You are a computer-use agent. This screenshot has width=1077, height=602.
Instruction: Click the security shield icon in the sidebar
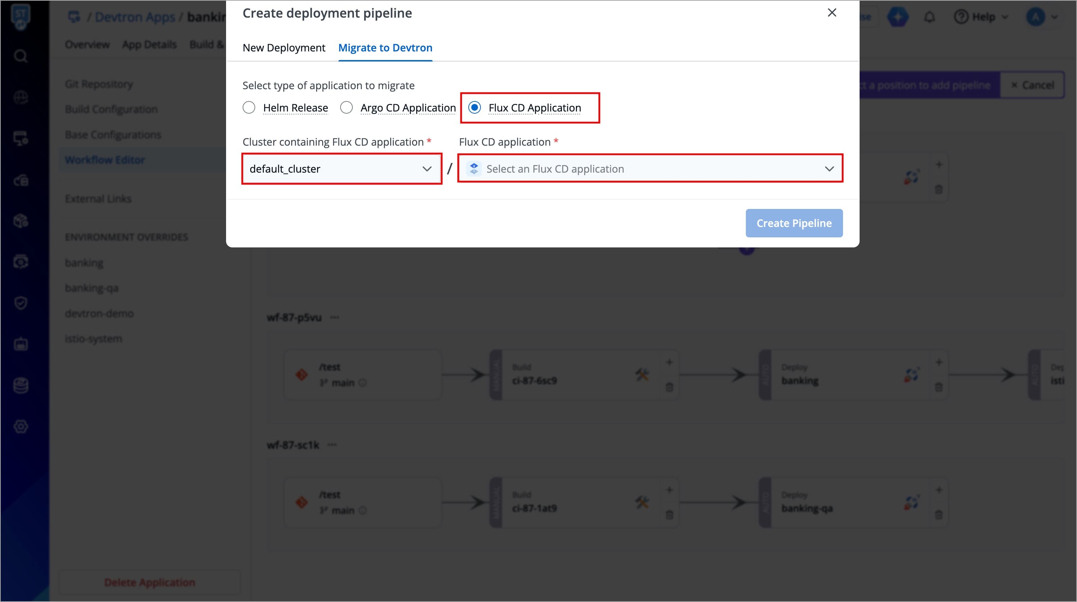point(21,303)
